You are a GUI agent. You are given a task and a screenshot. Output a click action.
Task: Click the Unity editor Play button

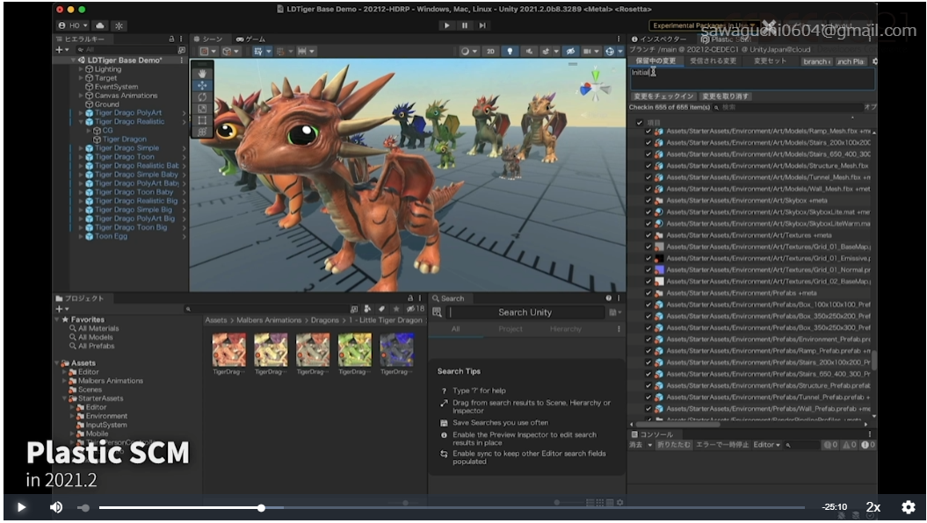point(448,25)
